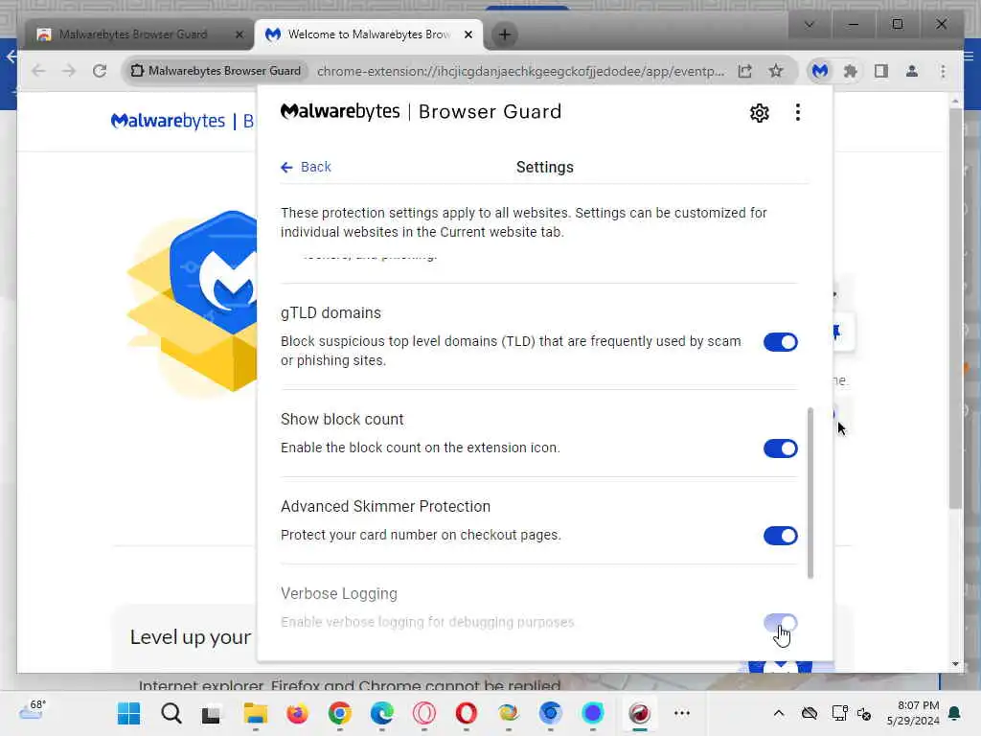Image resolution: width=981 pixels, height=736 pixels.
Task: Click the settings popup scrollbar thumb
Action: [810, 494]
